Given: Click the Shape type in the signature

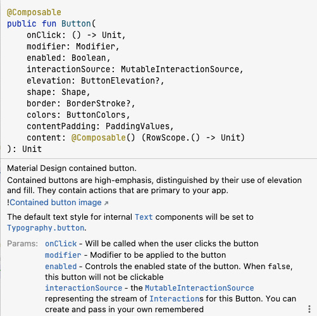Looking at the screenshot, I should (x=73, y=92).
